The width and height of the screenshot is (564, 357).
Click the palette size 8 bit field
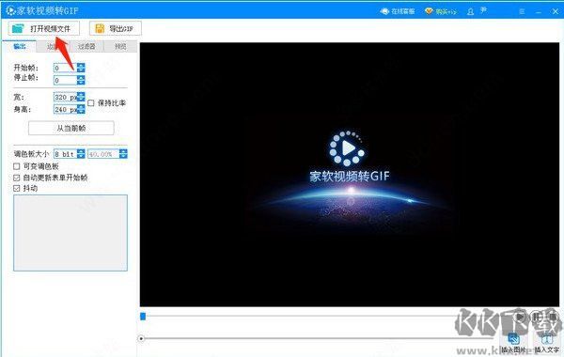coord(65,154)
